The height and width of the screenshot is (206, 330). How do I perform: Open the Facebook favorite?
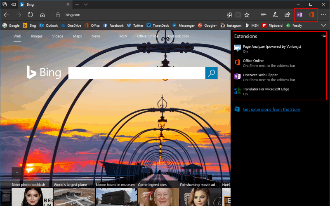coord(113,26)
